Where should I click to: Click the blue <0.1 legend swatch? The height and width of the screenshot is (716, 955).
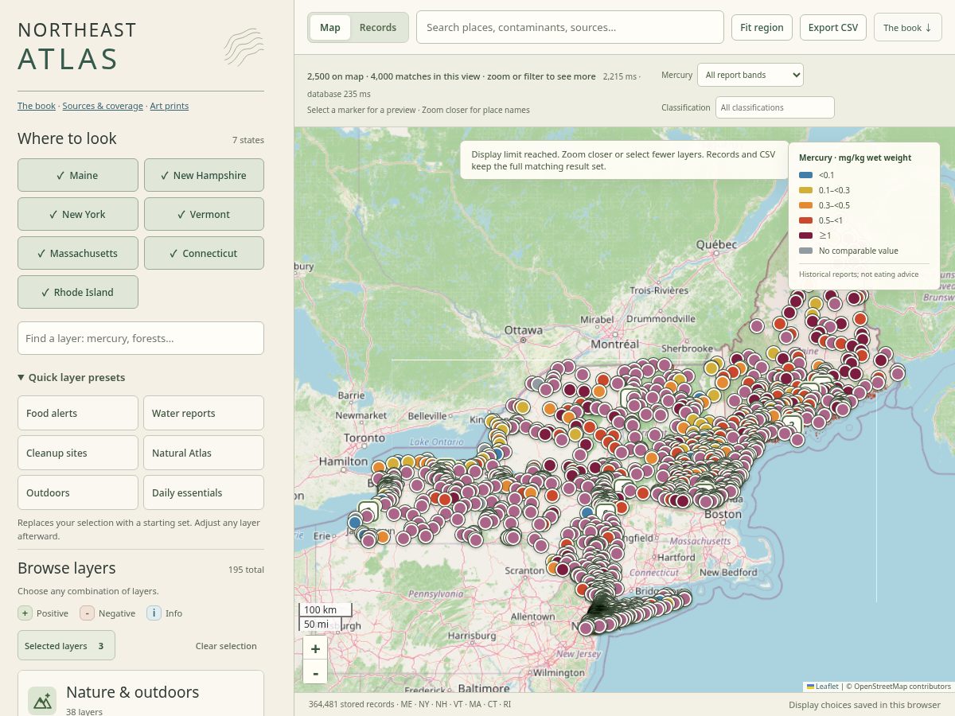(x=806, y=175)
